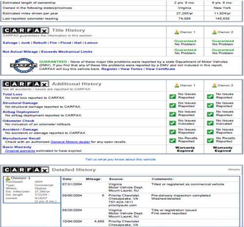Click the Basic Warranty heading link
This screenshot has width=244, height=227.
pyautogui.click(x=17, y=147)
